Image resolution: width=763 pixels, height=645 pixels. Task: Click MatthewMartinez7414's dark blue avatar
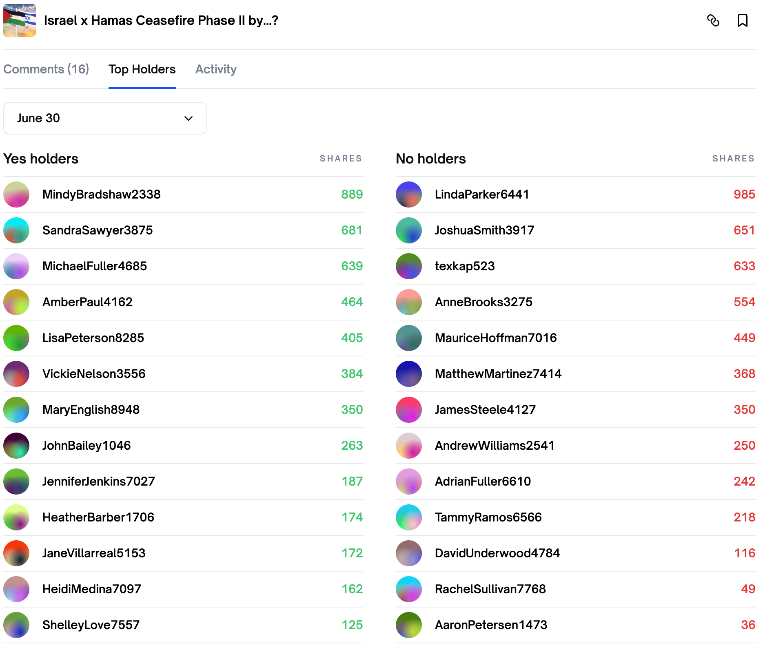(408, 374)
